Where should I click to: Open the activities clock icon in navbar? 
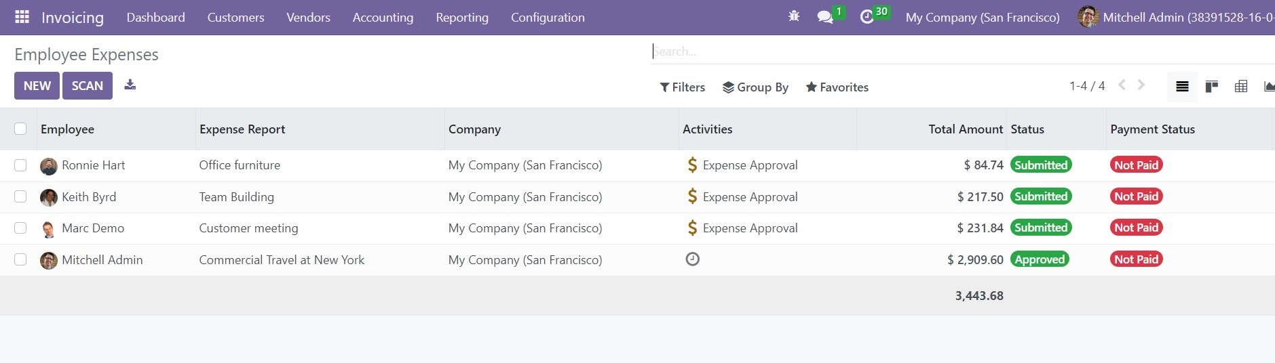(867, 17)
